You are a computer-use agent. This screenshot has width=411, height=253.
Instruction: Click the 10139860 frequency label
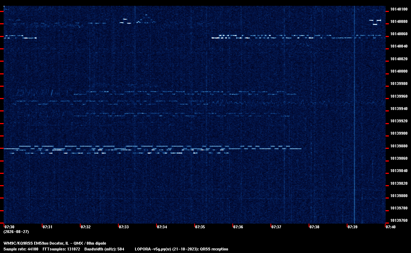399,158
